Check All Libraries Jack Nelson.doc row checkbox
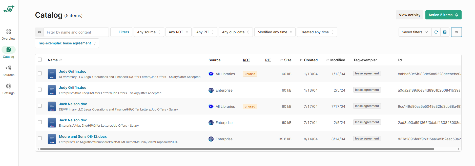Image resolution: width=475 pixels, height=166 pixels. (x=40, y=106)
